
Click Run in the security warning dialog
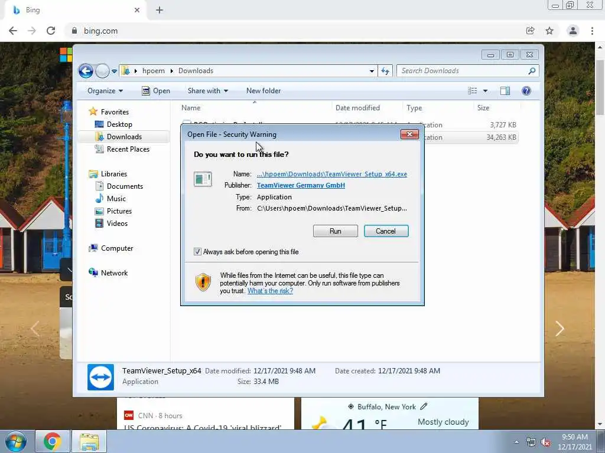[x=336, y=231]
